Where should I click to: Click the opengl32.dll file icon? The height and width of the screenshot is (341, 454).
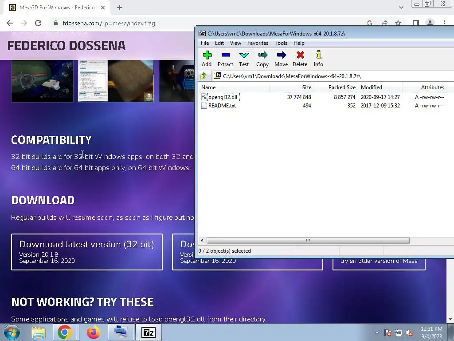(204, 97)
